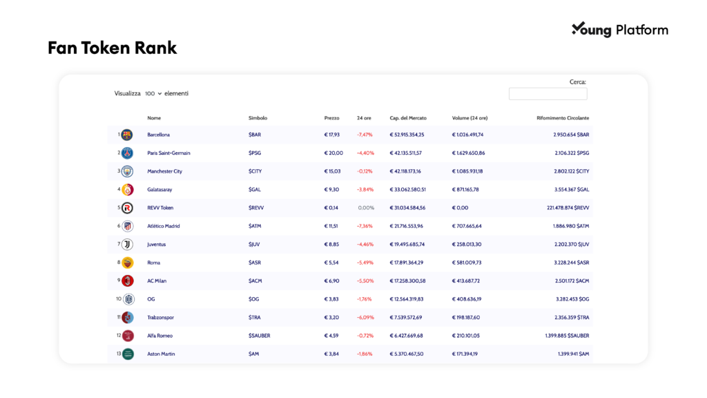Click the Juventus logo icon
The image size is (707, 398).
tap(127, 245)
